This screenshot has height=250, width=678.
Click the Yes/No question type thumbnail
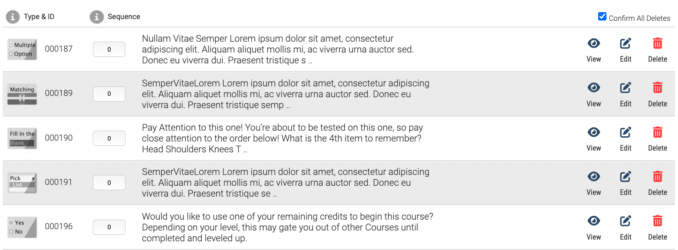point(22,227)
